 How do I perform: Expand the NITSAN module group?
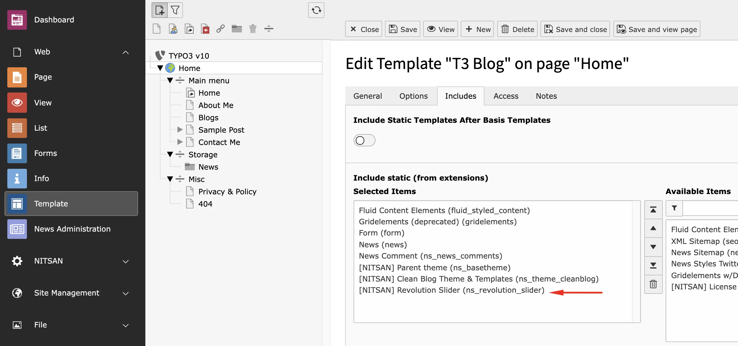[125, 261]
